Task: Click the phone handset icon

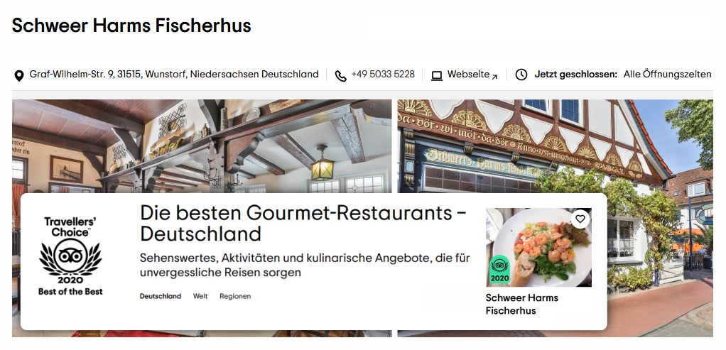Action: (341, 75)
